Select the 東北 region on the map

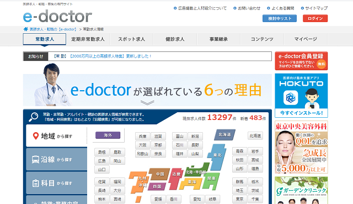coord(217,157)
